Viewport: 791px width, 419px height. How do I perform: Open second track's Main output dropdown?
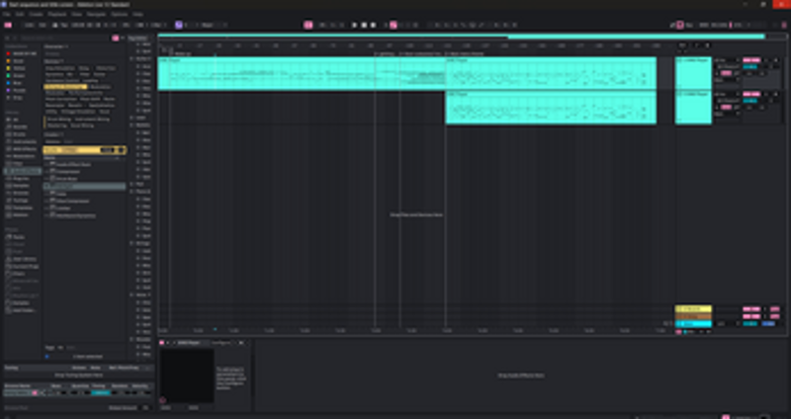pos(727,114)
